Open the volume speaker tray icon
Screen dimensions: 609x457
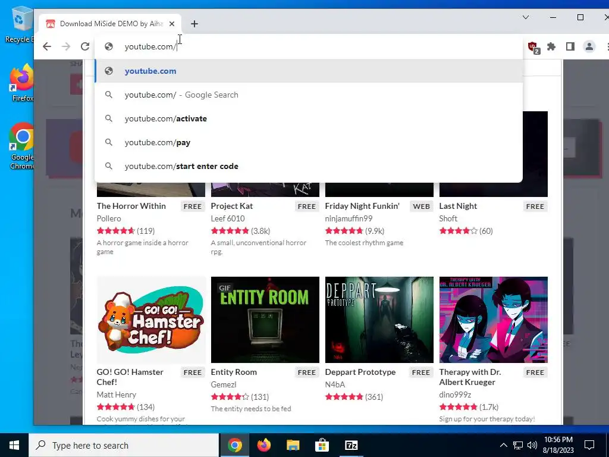coord(532,445)
